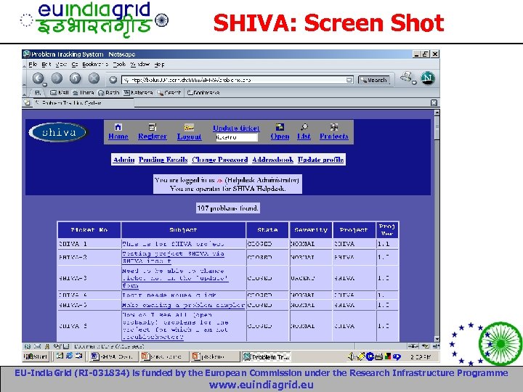Open the File menu

(33, 65)
